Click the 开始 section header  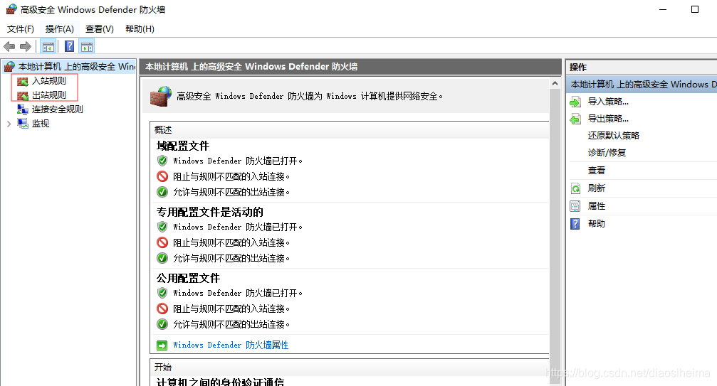coord(163,367)
